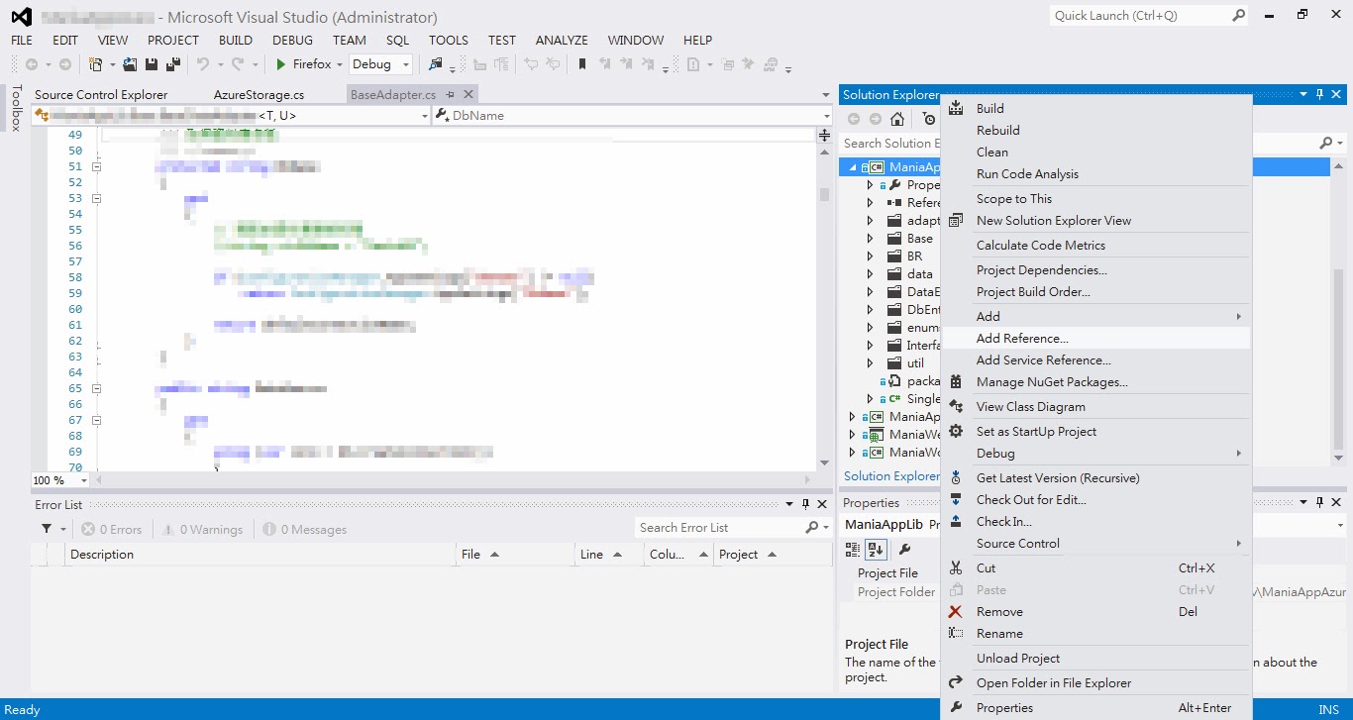Click the Save All icon on the toolbar
Screen dimensions: 1353x720
[172, 63]
